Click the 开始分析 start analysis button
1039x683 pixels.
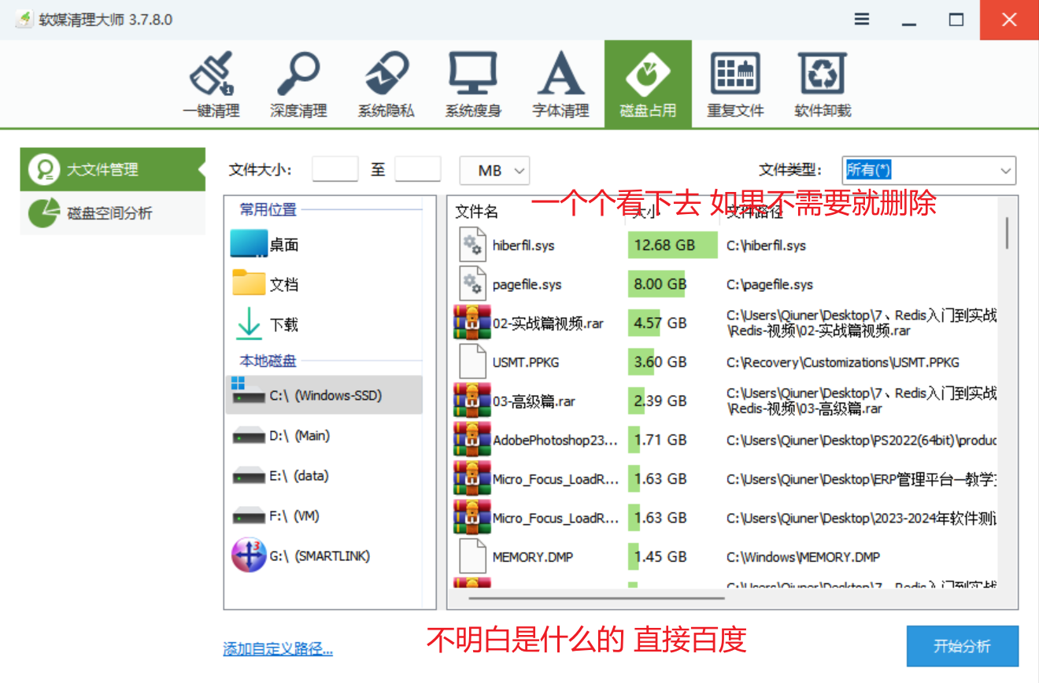click(x=963, y=646)
